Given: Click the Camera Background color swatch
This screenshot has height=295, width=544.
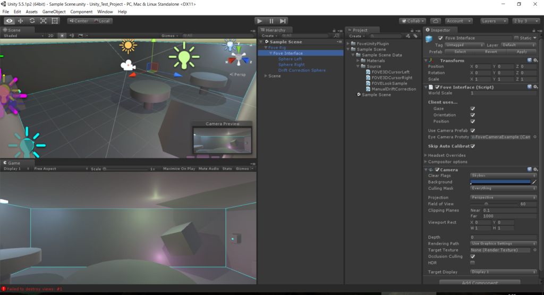Looking at the screenshot, I should (x=500, y=182).
